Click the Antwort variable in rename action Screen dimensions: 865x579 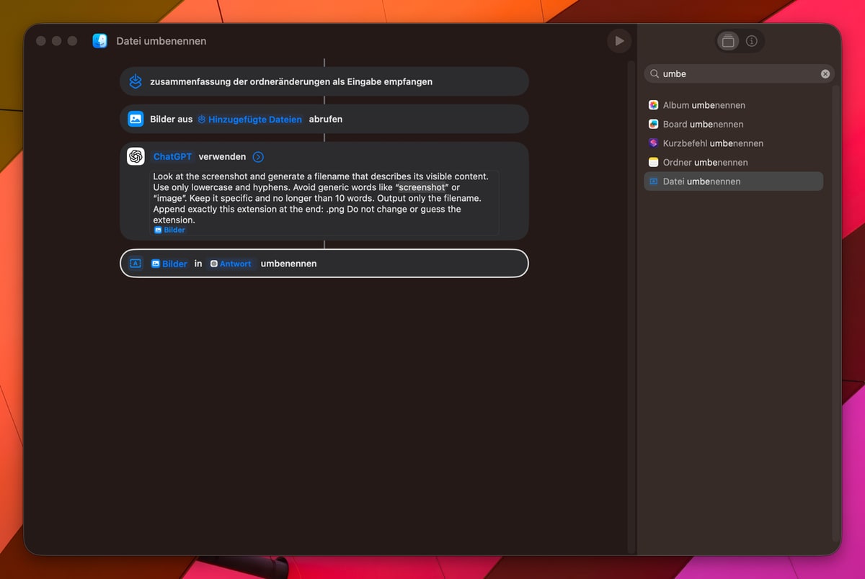[231, 264]
